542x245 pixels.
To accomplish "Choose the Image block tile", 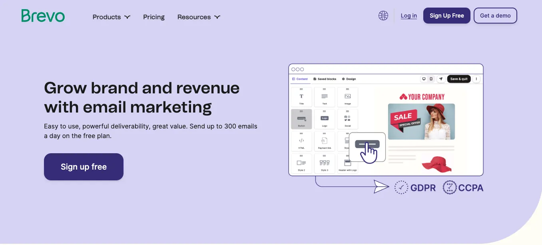I will (348, 97).
